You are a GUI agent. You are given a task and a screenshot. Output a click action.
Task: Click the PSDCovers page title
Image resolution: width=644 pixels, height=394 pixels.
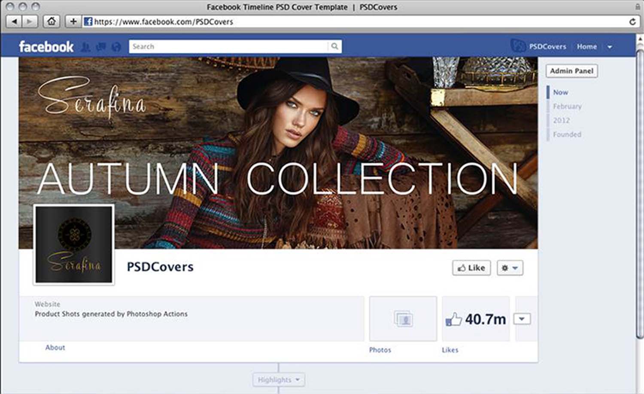[160, 267]
